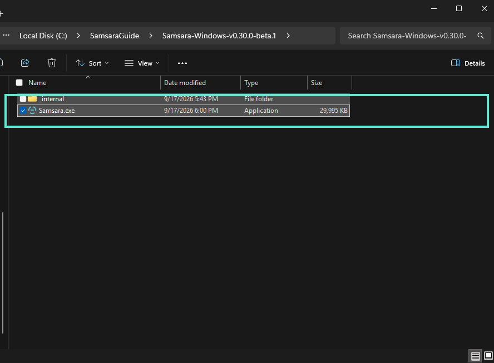This screenshot has height=363, width=494.
Task: Sort by Name column header
Action: click(37, 83)
